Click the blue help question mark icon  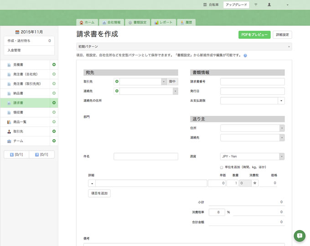pos(245,55)
